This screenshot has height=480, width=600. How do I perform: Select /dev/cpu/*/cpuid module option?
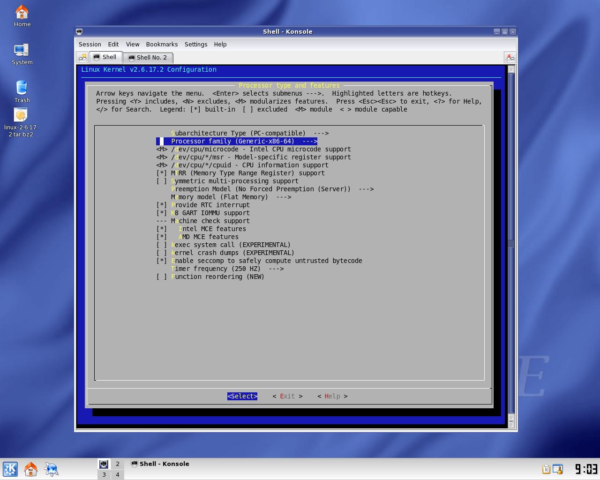242,165
